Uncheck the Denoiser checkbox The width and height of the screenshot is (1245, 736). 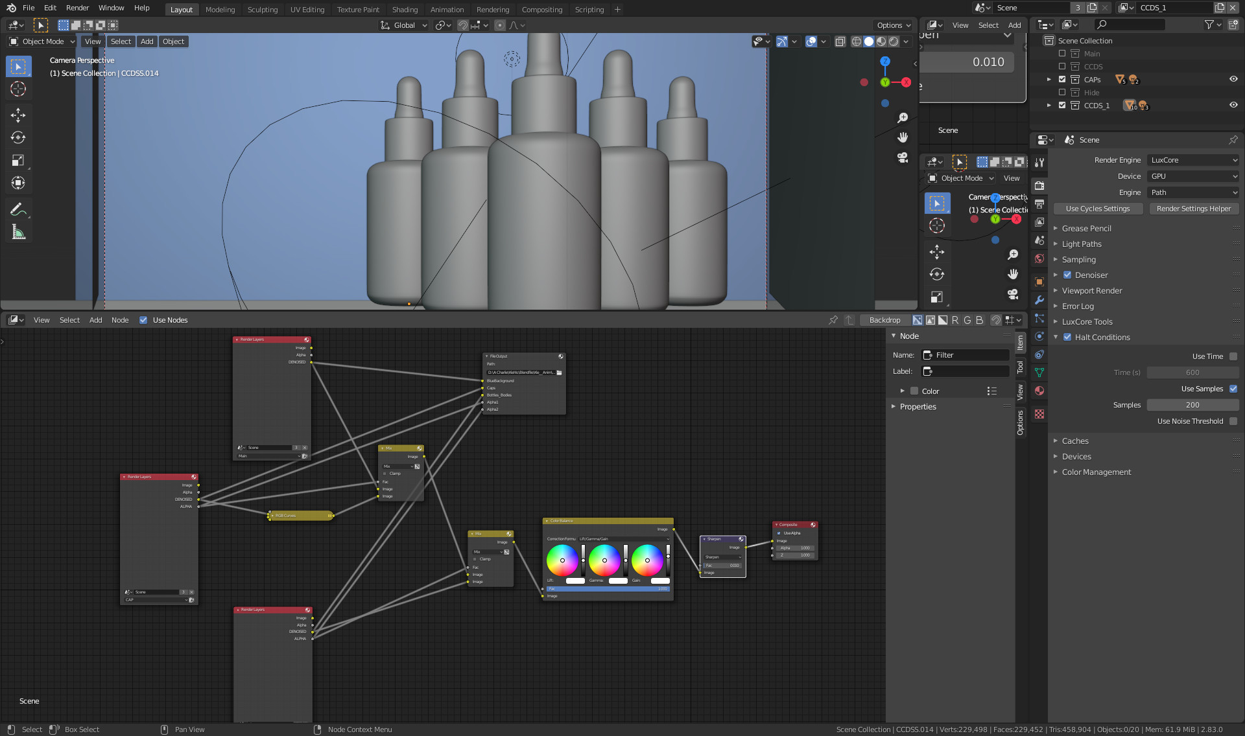[1067, 275]
